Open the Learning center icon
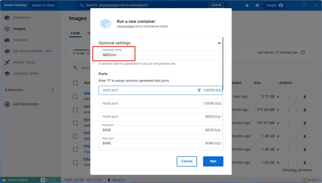The height and width of the screenshot is (183, 322). (7, 74)
